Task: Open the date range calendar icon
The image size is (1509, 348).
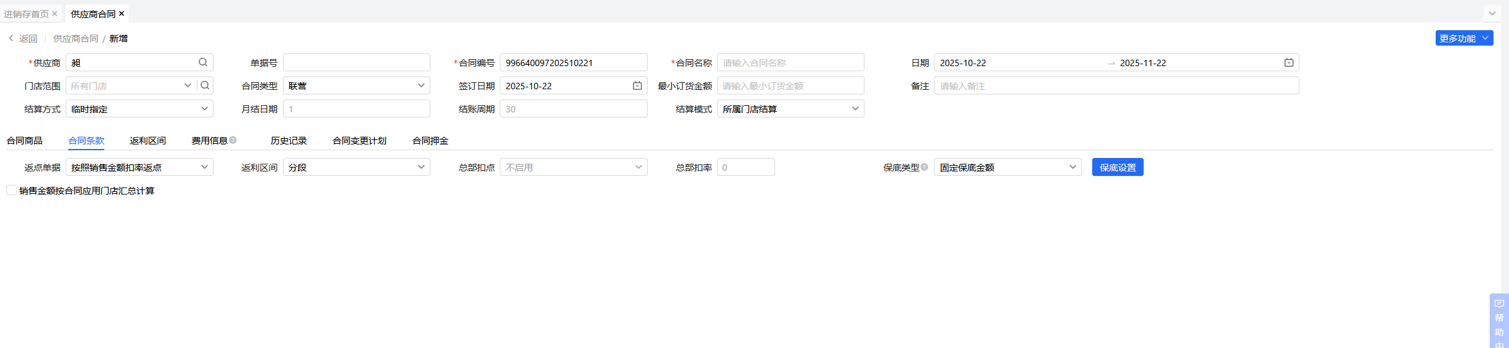Action: (1289, 62)
